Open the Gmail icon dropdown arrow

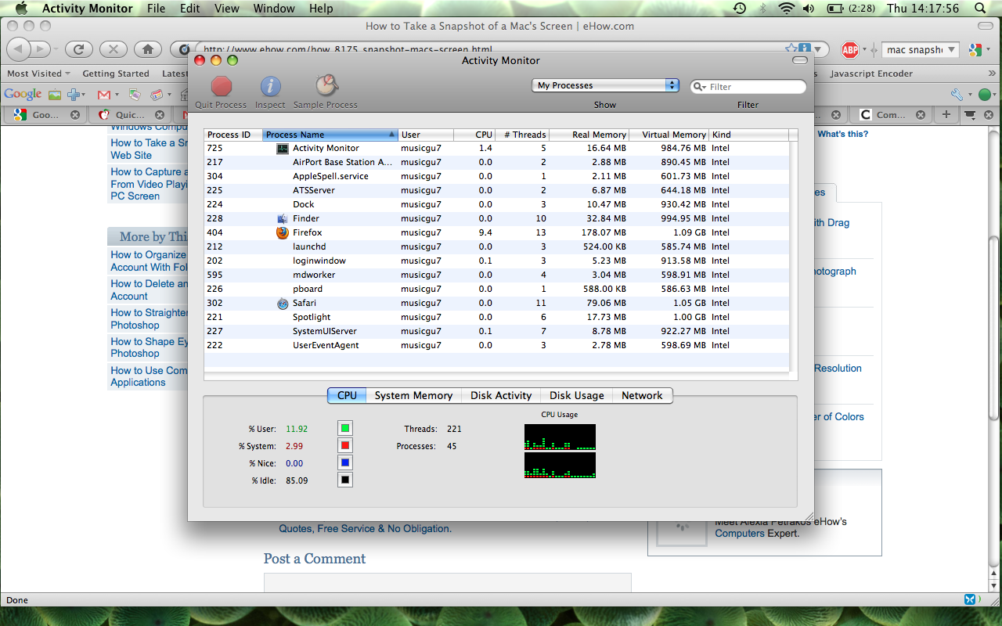pos(117,95)
